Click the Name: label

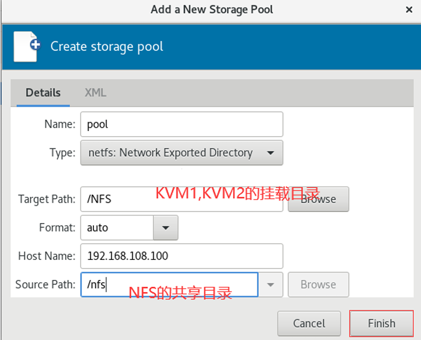60,124
